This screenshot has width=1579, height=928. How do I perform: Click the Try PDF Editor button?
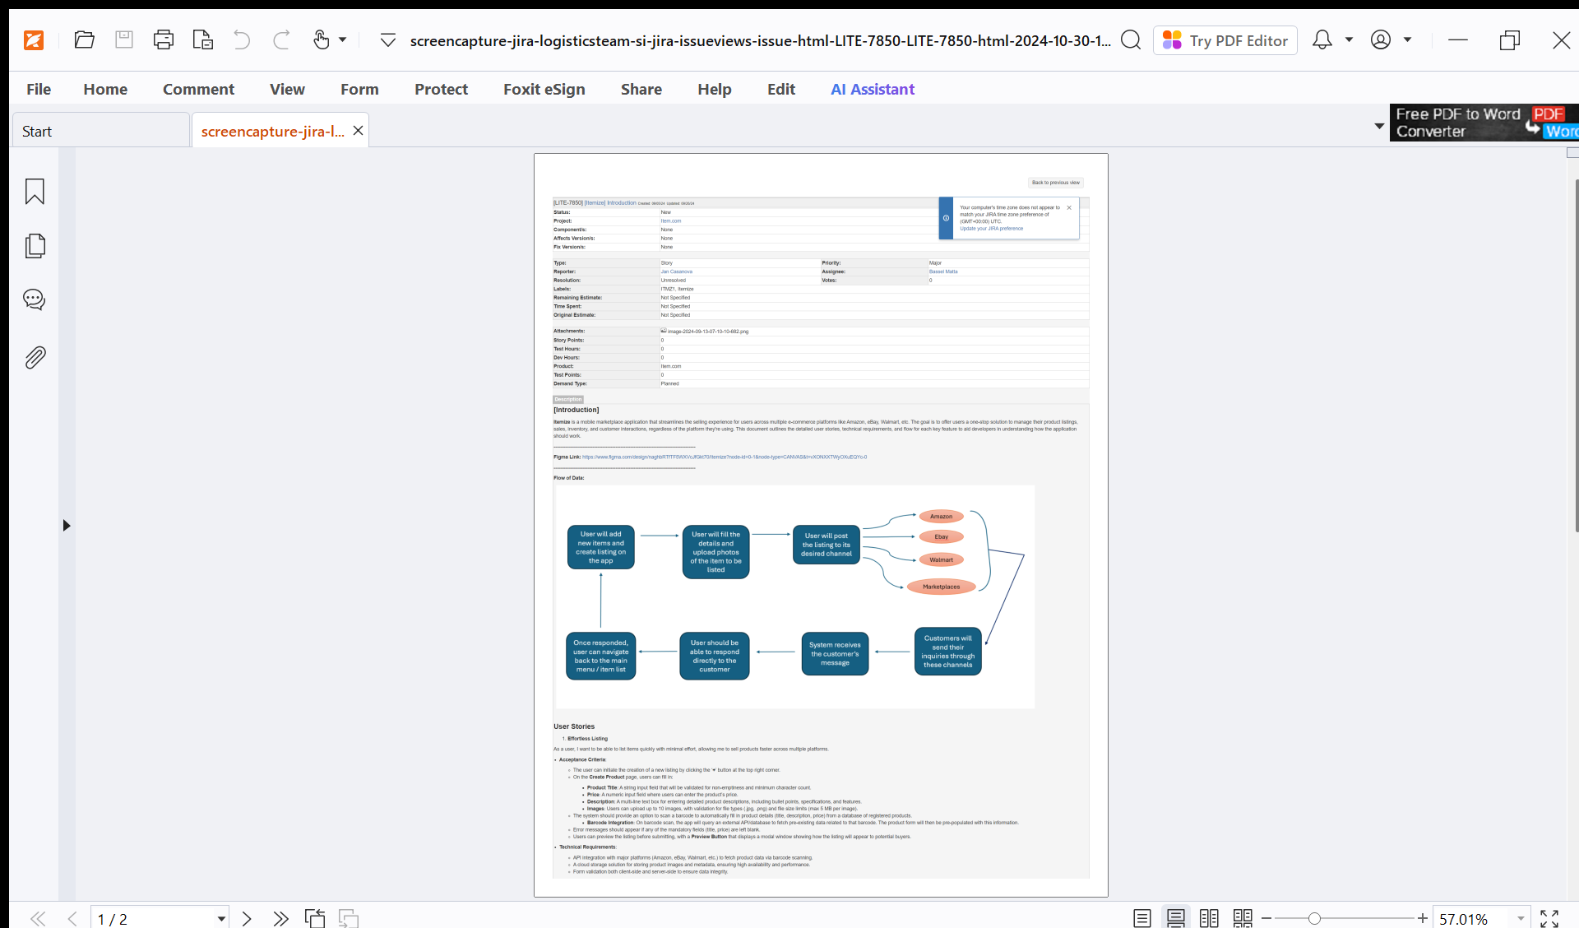pos(1225,40)
